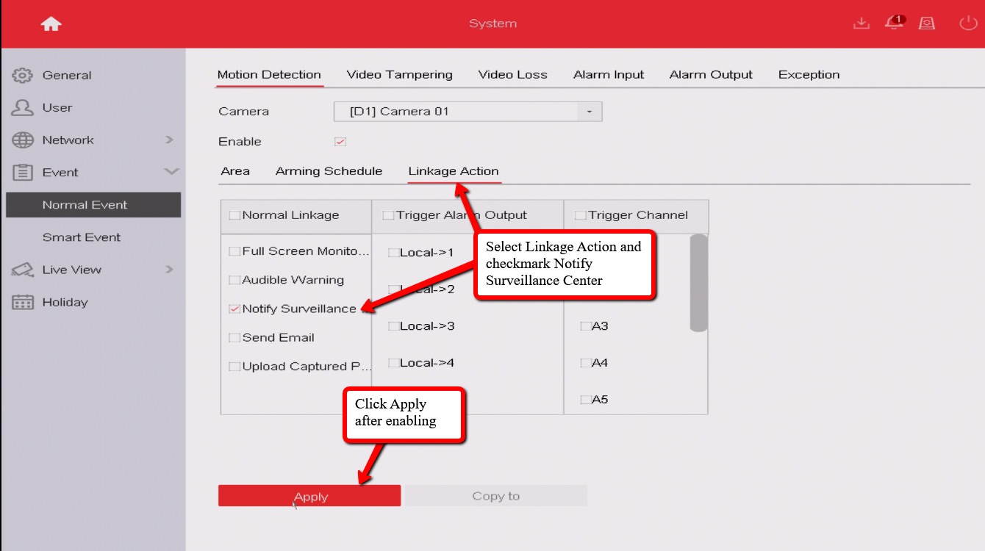985x551 pixels.
Task: Open the Arming Schedule tab
Action: (x=329, y=171)
